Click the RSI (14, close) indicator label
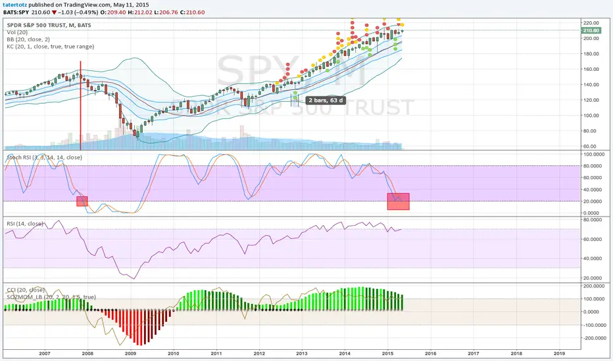Viewport: 613px width, 361px height. (24, 224)
